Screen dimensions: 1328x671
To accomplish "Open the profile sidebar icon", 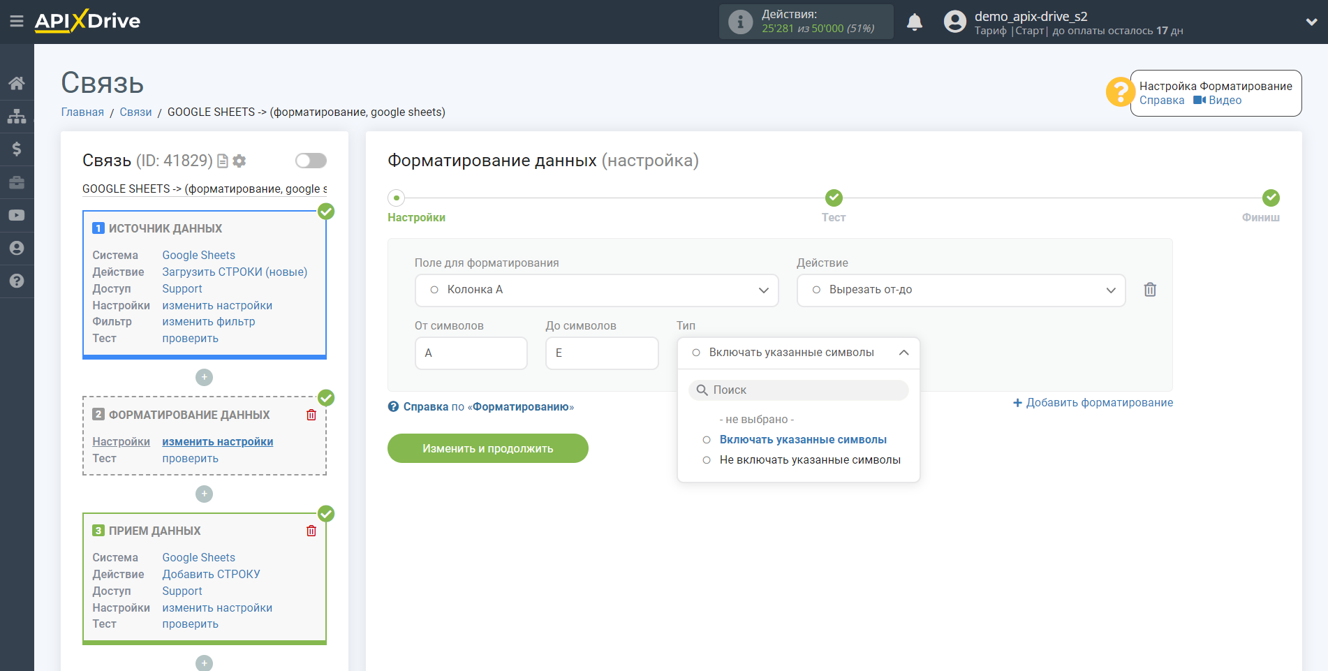I will tap(17, 248).
